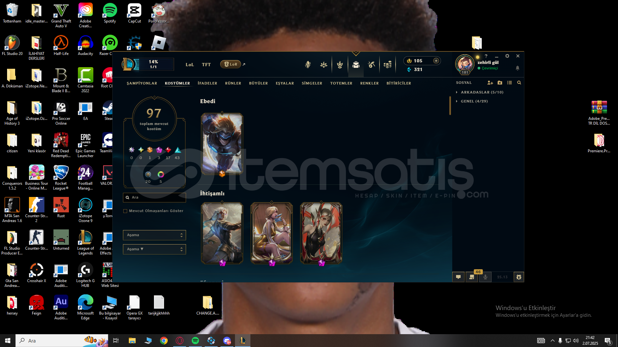Viewport: 618px width, 347px height.
Task: Open Chrome from the taskbar
Action: [x=164, y=341]
